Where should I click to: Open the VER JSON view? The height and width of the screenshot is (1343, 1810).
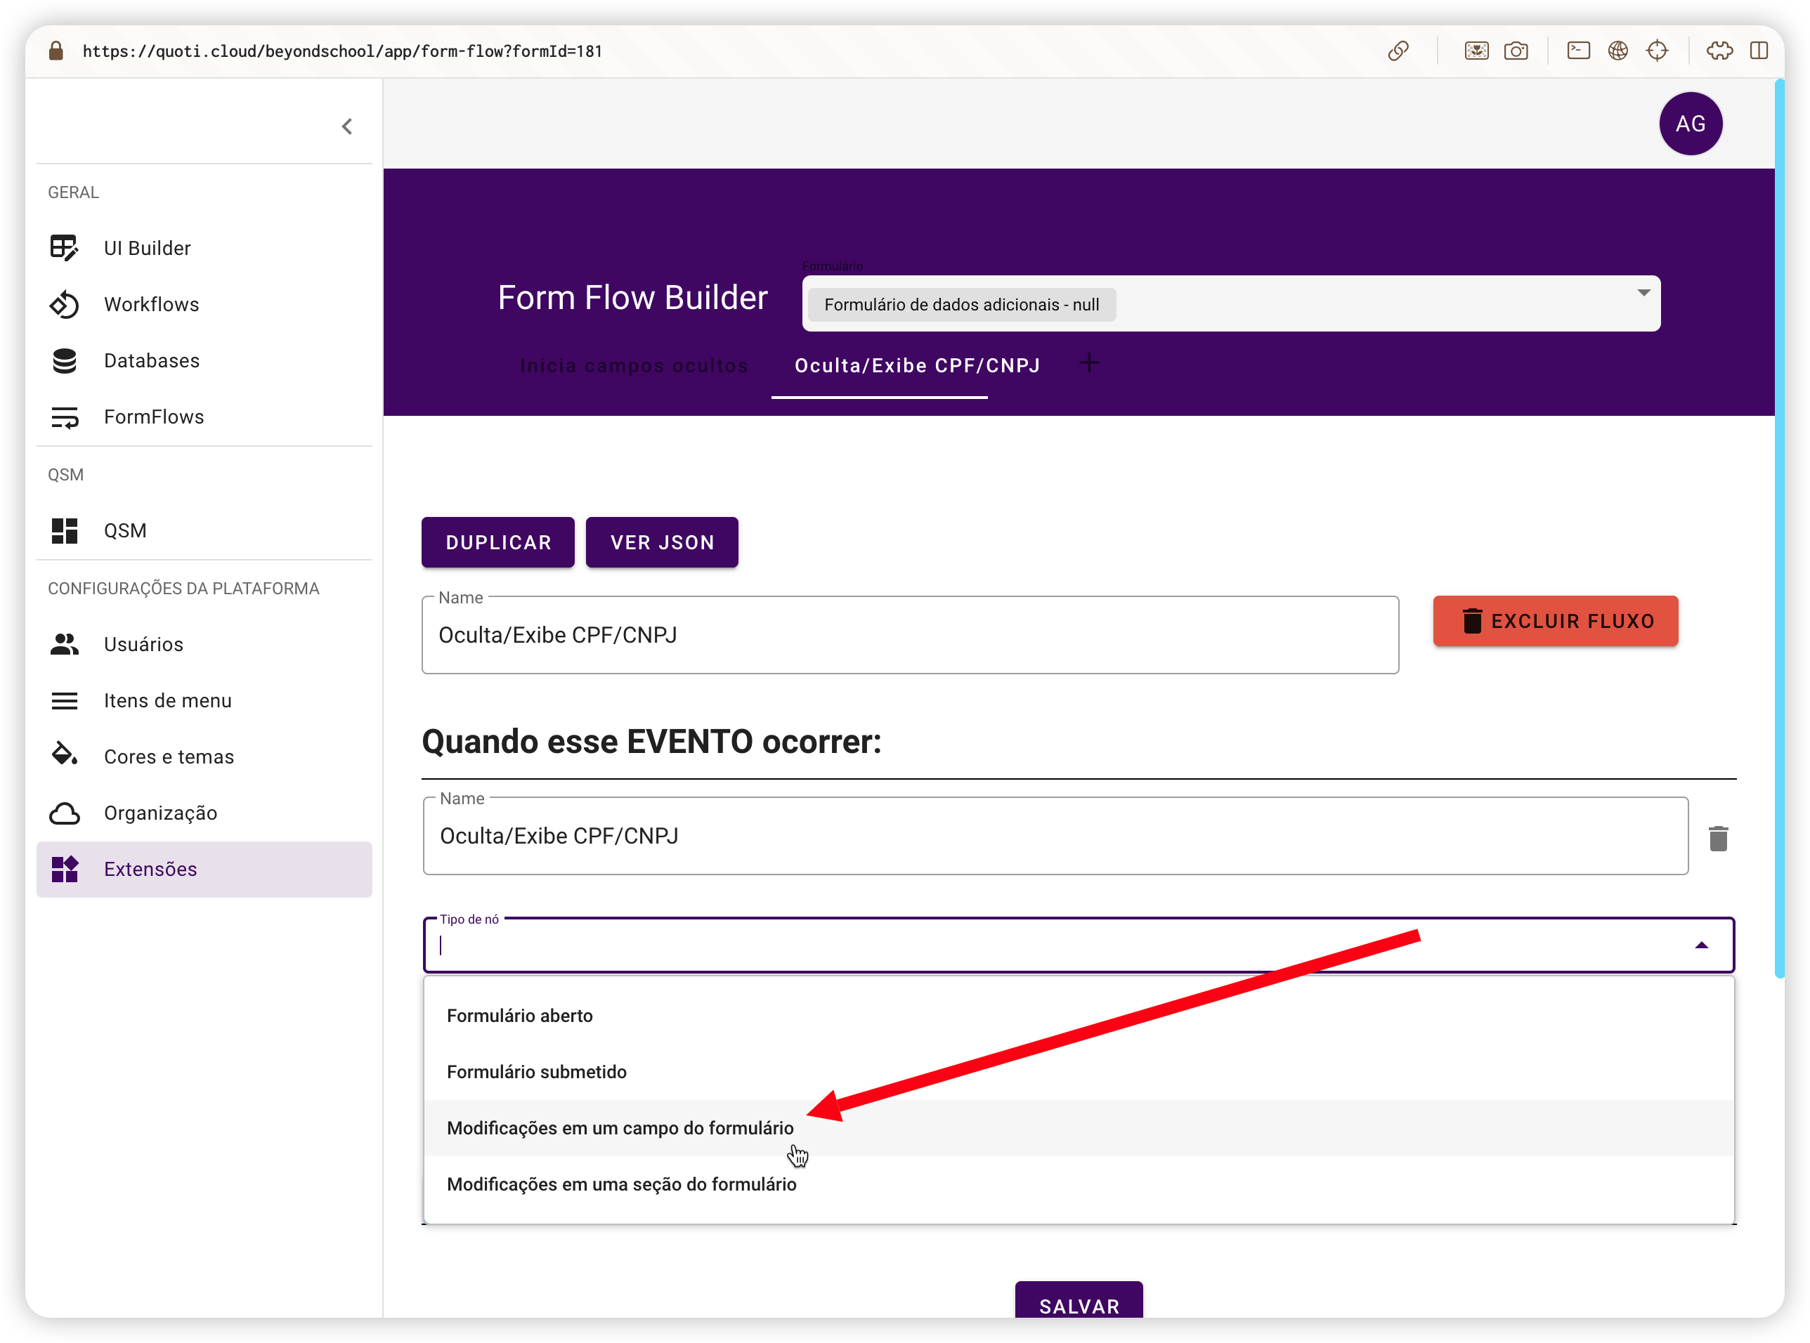661,542
